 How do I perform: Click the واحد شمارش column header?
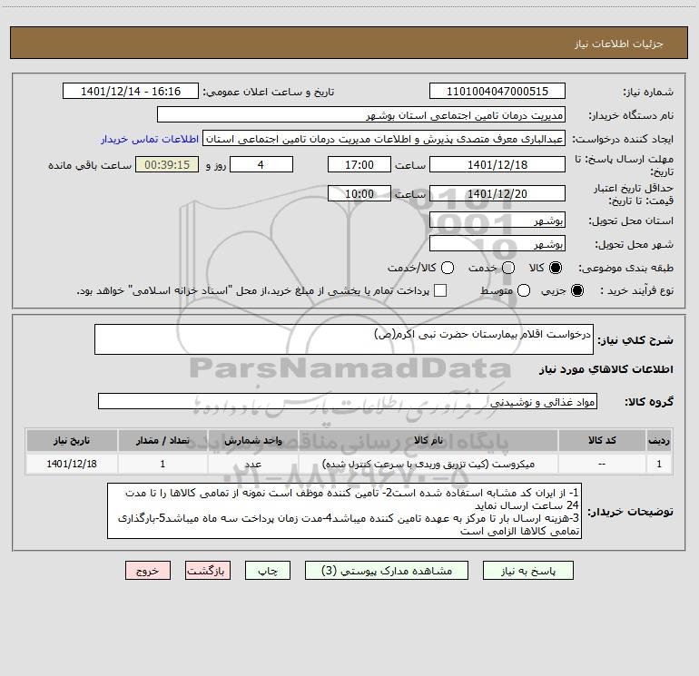click(x=252, y=440)
